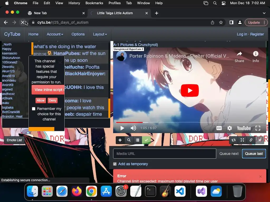The width and height of the screenshot is (270, 202).
Task: Toggle Chrome side panel icon
Action: coord(232,23)
